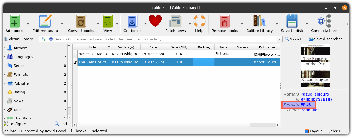Toggle the Layout panel button
This screenshot has height=138, width=353.
pyautogui.click(x=313, y=131)
